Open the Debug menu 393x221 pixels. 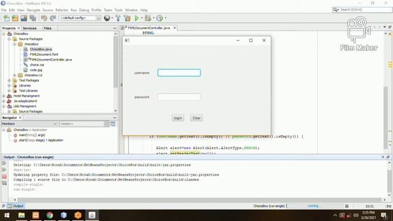84,10
